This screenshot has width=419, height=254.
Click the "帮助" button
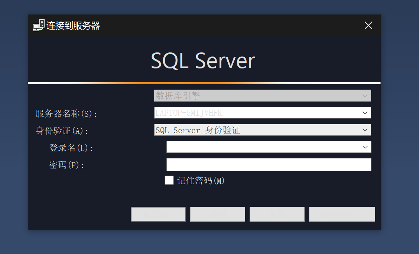277,214
